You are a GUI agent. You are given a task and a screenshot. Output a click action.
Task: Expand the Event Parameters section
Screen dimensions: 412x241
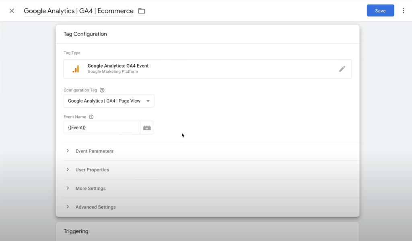[95, 151]
